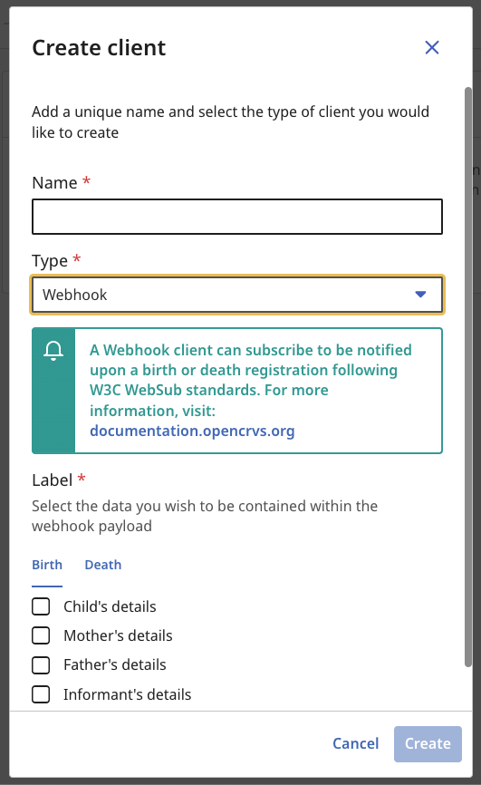Image resolution: width=481 pixels, height=785 pixels.
Task: Click the Create button
Action: coord(428,744)
